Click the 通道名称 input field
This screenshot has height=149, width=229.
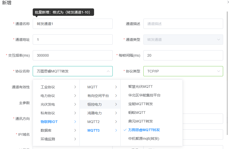[73, 24]
